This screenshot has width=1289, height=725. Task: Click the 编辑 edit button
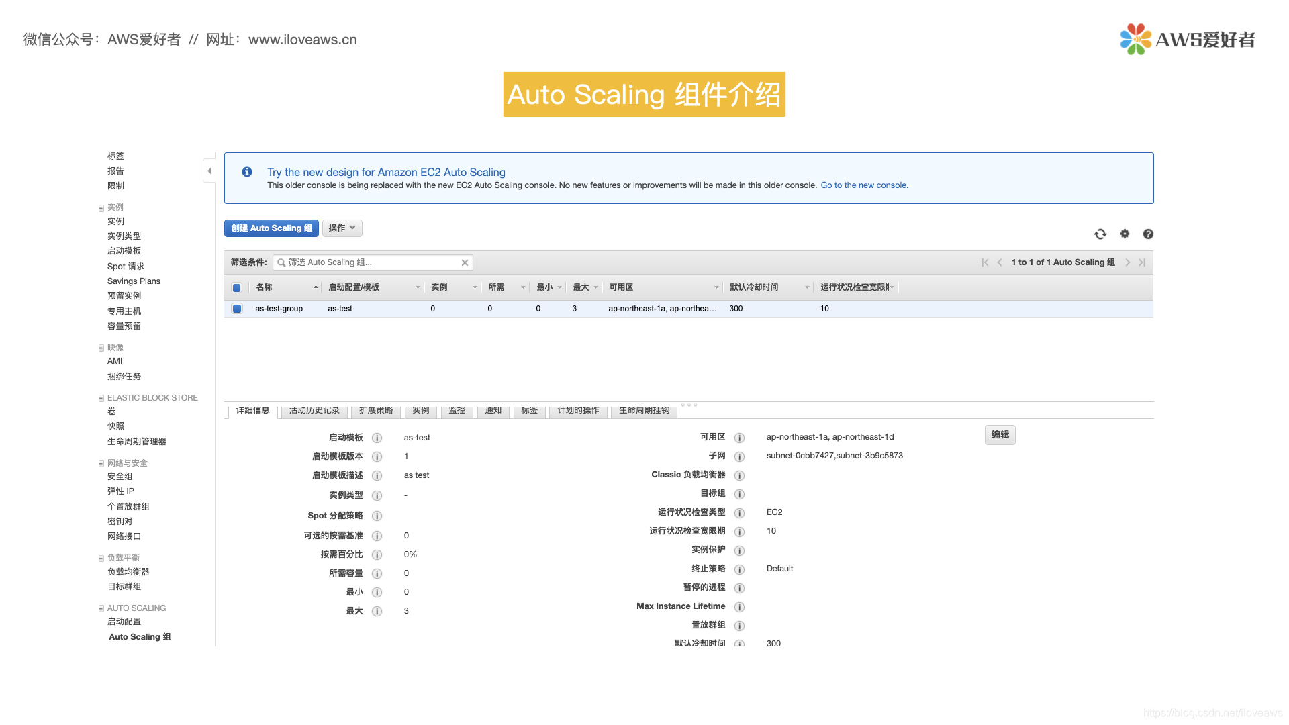[1000, 435]
